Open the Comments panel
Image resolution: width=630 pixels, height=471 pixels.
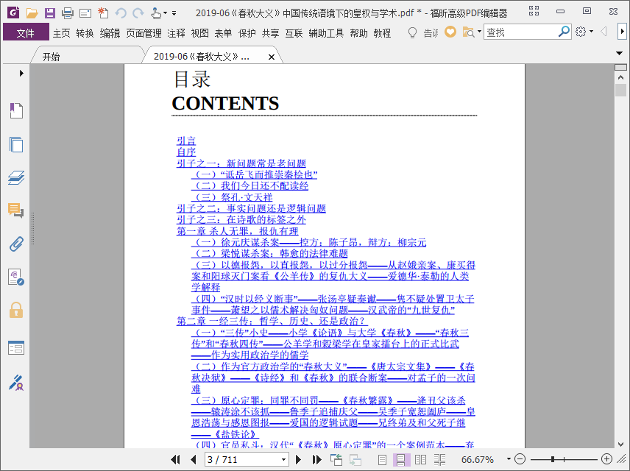[16, 210]
